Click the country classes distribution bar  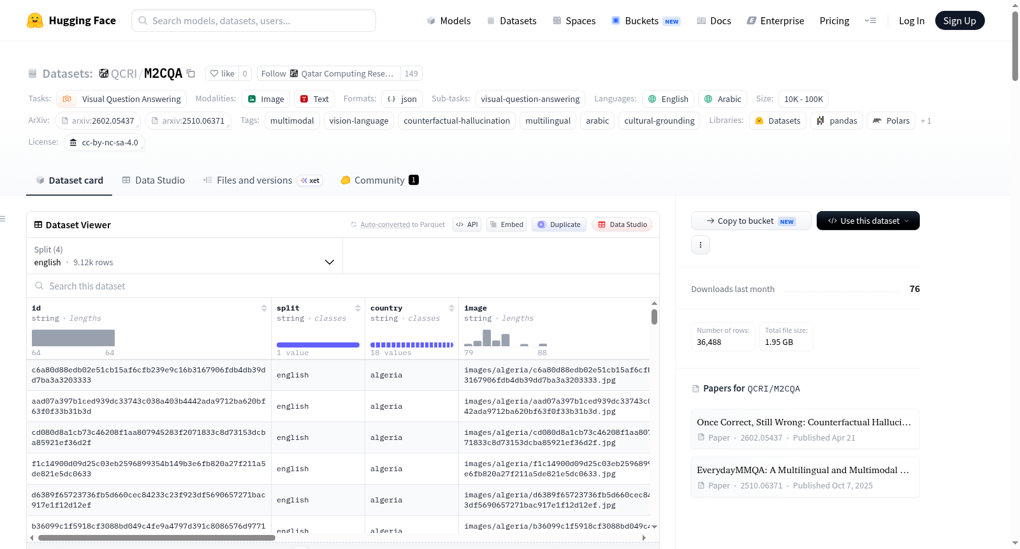coord(412,345)
